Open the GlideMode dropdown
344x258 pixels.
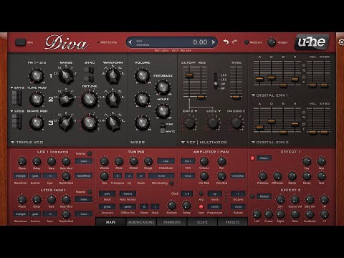tap(166, 161)
